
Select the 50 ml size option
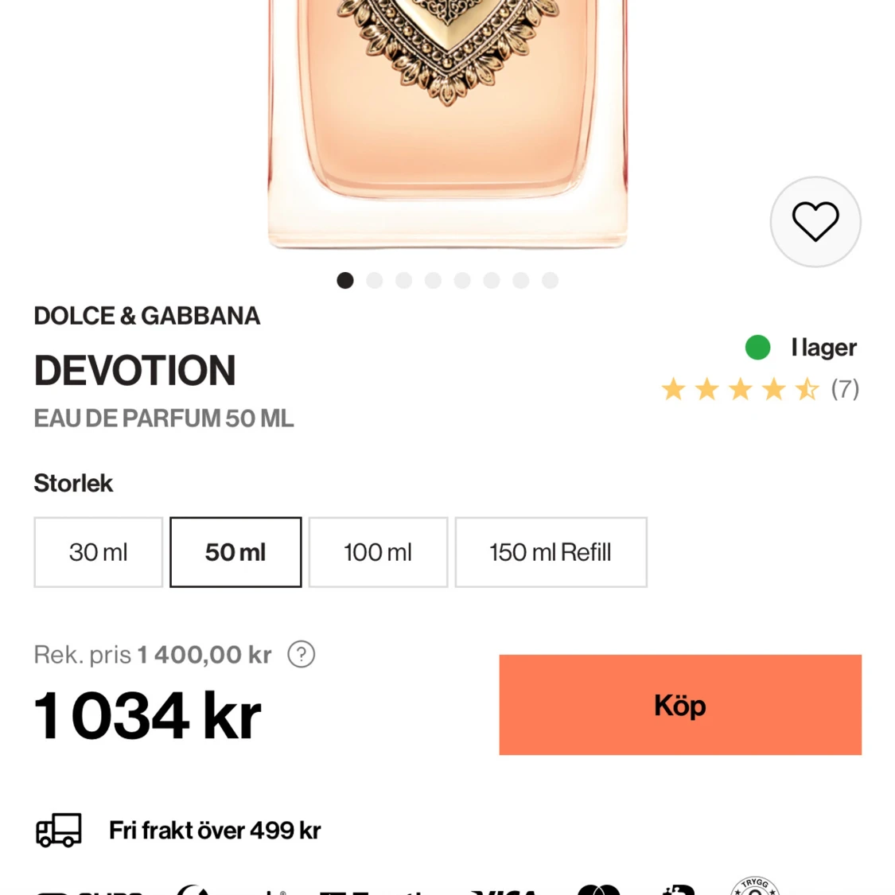235,552
